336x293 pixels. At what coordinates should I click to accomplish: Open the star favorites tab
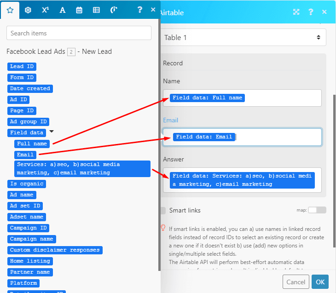coord(10,10)
